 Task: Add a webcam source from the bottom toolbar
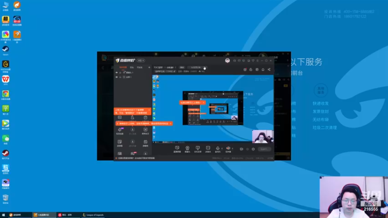pos(187,149)
